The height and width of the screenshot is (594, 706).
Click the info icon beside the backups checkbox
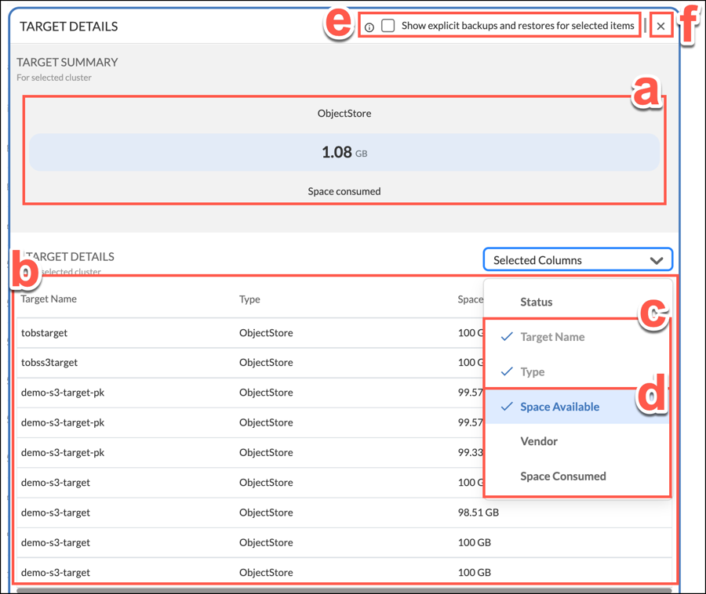(x=369, y=27)
